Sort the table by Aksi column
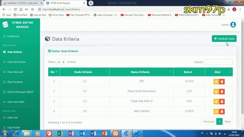Viewport: 244px width, 137px height. (x=219, y=72)
